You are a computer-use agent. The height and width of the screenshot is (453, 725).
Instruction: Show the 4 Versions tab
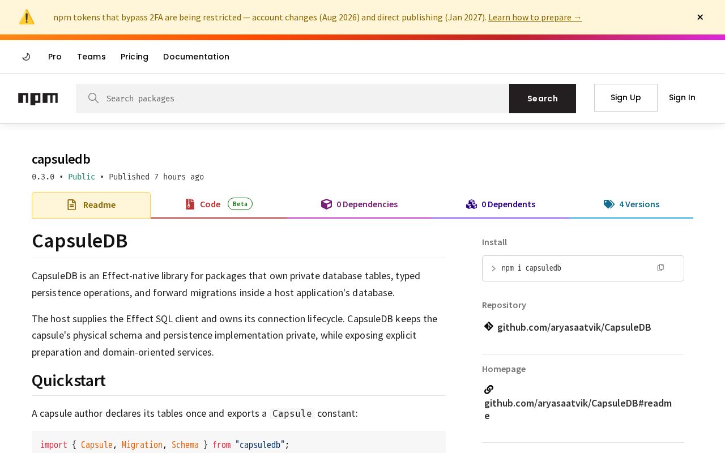631,204
